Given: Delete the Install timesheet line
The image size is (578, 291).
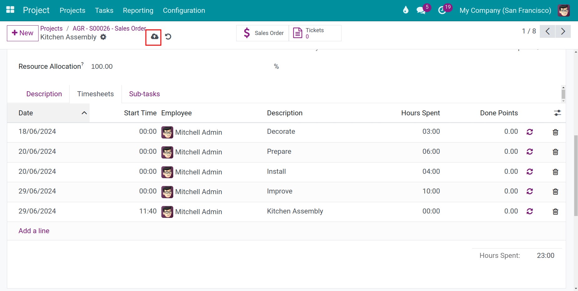Looking at the screenshot, I should [x=555, y=172].
